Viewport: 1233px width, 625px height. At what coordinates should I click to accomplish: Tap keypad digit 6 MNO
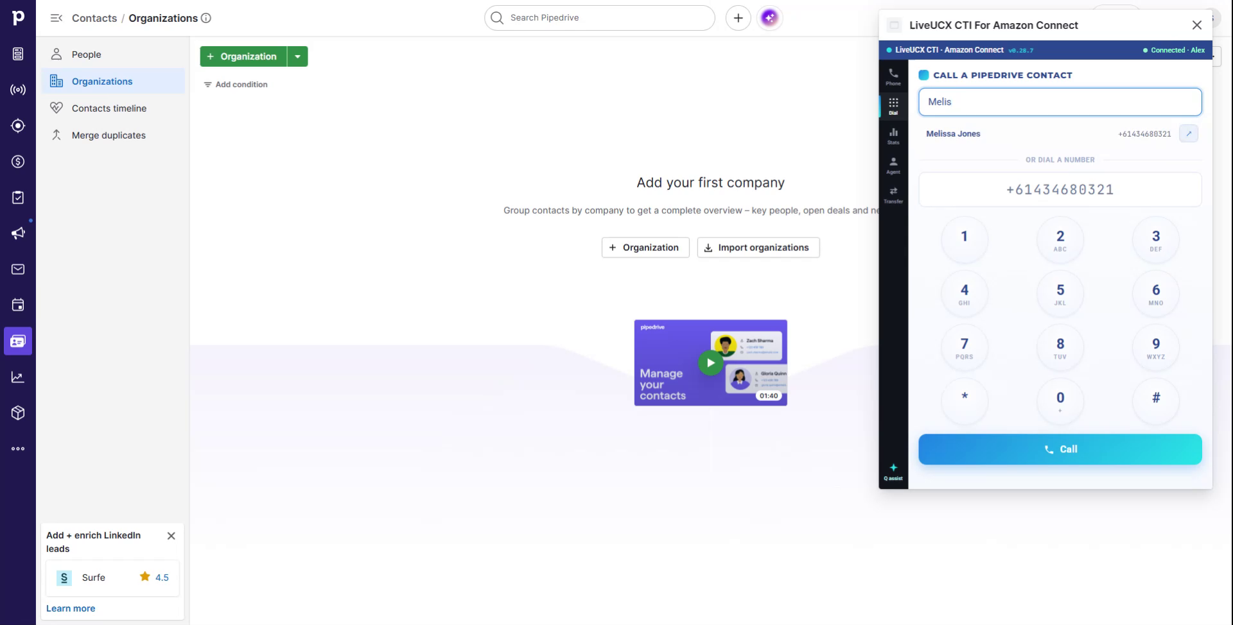click(x=1155, y=294)
